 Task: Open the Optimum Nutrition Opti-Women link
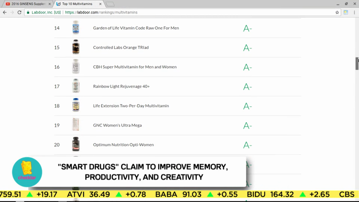coord(123,145)
